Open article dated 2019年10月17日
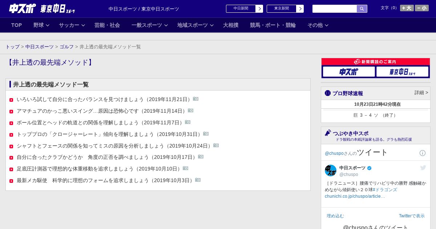 [x=107, y=157]
